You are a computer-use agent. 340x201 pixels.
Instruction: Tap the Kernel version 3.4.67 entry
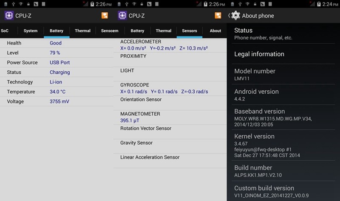[283, 145]
